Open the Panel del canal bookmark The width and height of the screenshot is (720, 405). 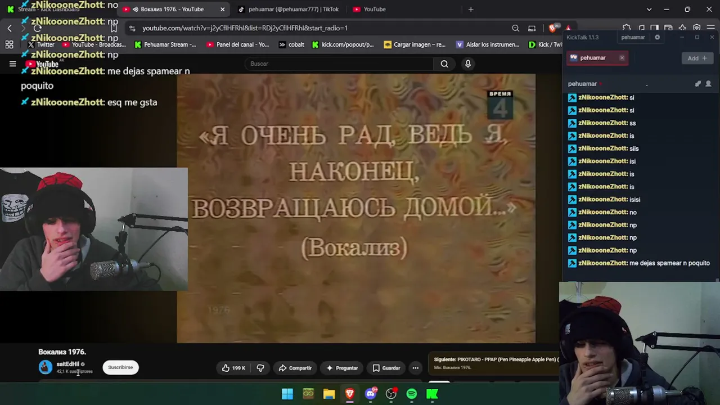click(x=237, y=44)
